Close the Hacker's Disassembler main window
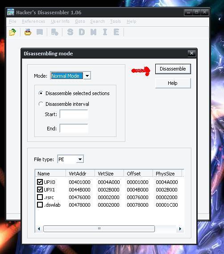The image size is (224, 254). point(204,12)
